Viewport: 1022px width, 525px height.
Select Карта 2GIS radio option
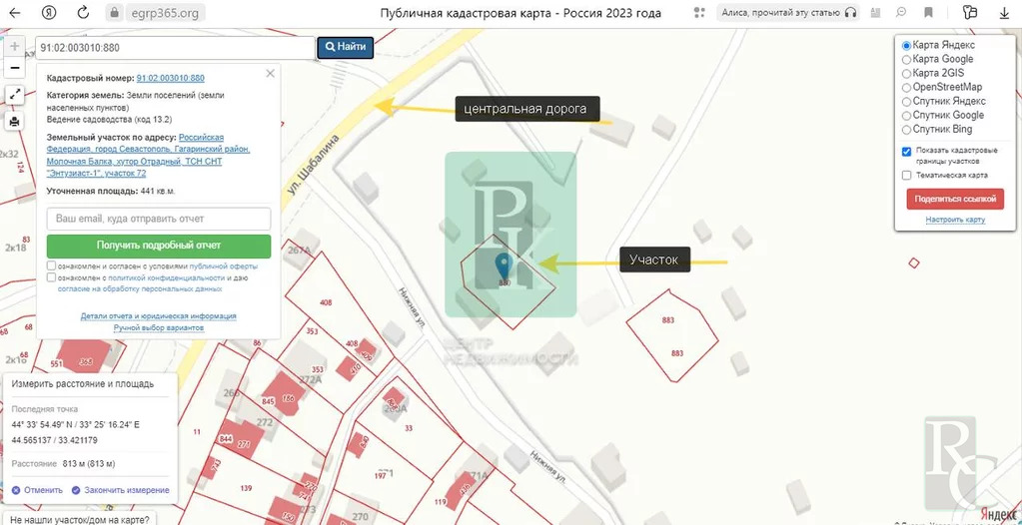(x=907, y=74)
